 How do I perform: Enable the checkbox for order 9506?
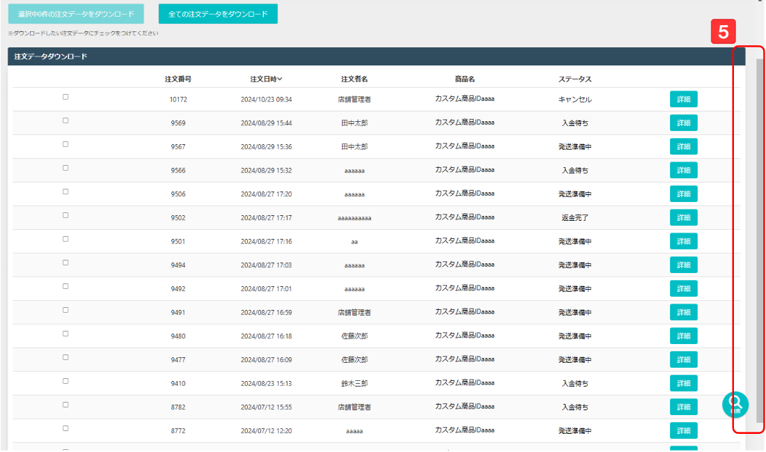[65, 192]
